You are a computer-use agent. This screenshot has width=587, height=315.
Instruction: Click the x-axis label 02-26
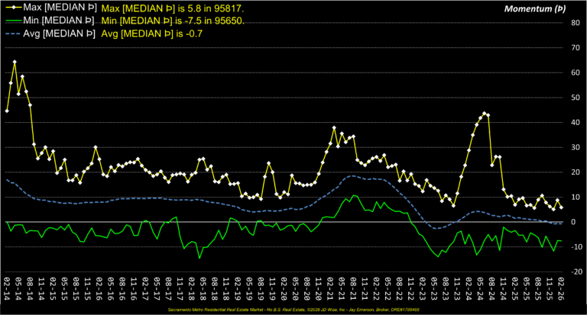[561, 289]
